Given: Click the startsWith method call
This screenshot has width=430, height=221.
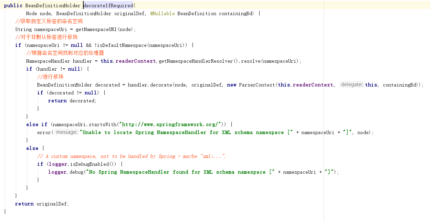Looking at the screenshot, I should (x=103, y=124).
